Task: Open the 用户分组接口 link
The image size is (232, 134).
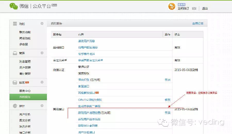Action: tap(86, 132)
